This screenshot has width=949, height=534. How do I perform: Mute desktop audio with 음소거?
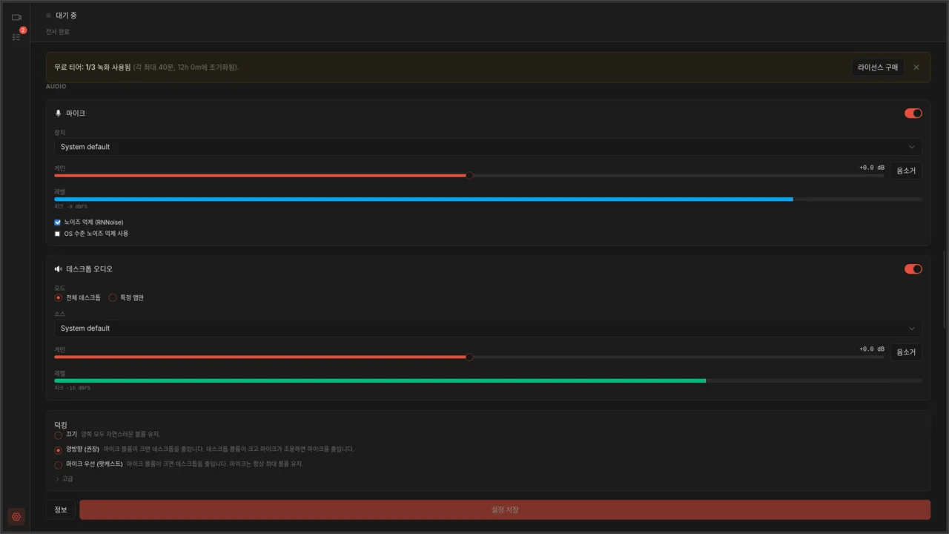tap(906, 352)
